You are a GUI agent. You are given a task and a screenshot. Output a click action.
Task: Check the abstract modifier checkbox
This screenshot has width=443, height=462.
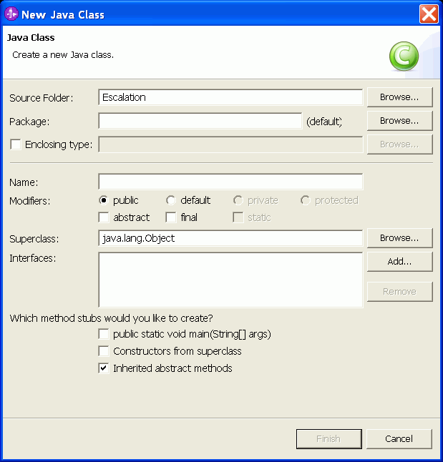[104, 217]
